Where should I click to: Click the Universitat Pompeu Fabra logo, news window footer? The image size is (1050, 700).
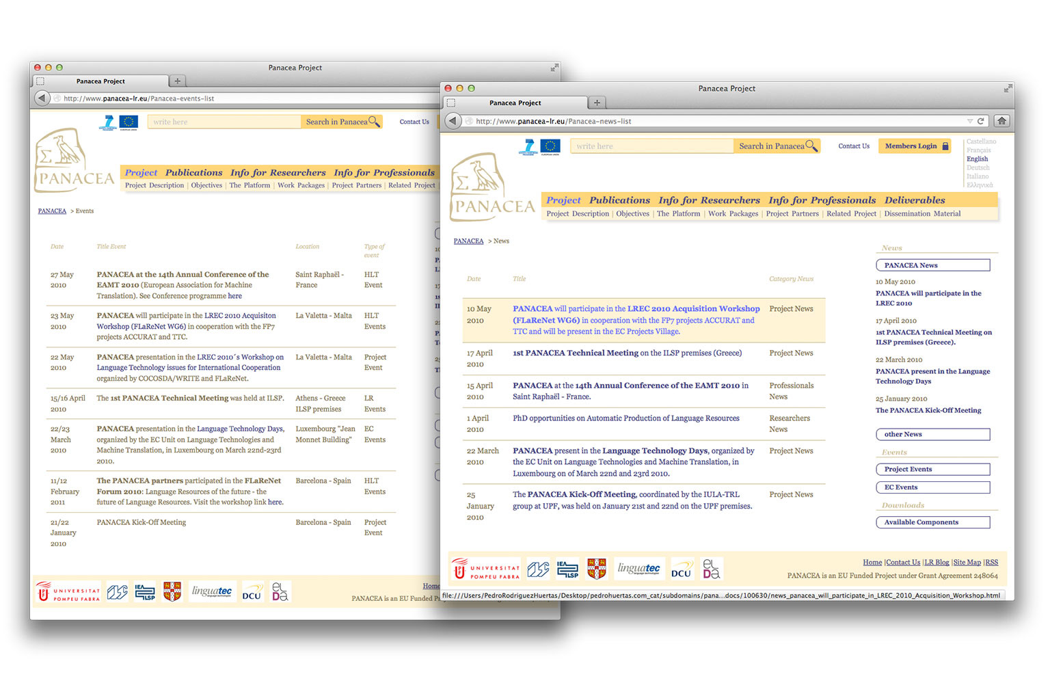click(485, 569)
